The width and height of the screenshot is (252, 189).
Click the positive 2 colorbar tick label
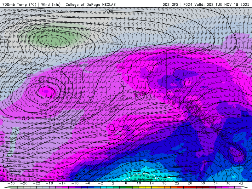(x=113, y=183)
